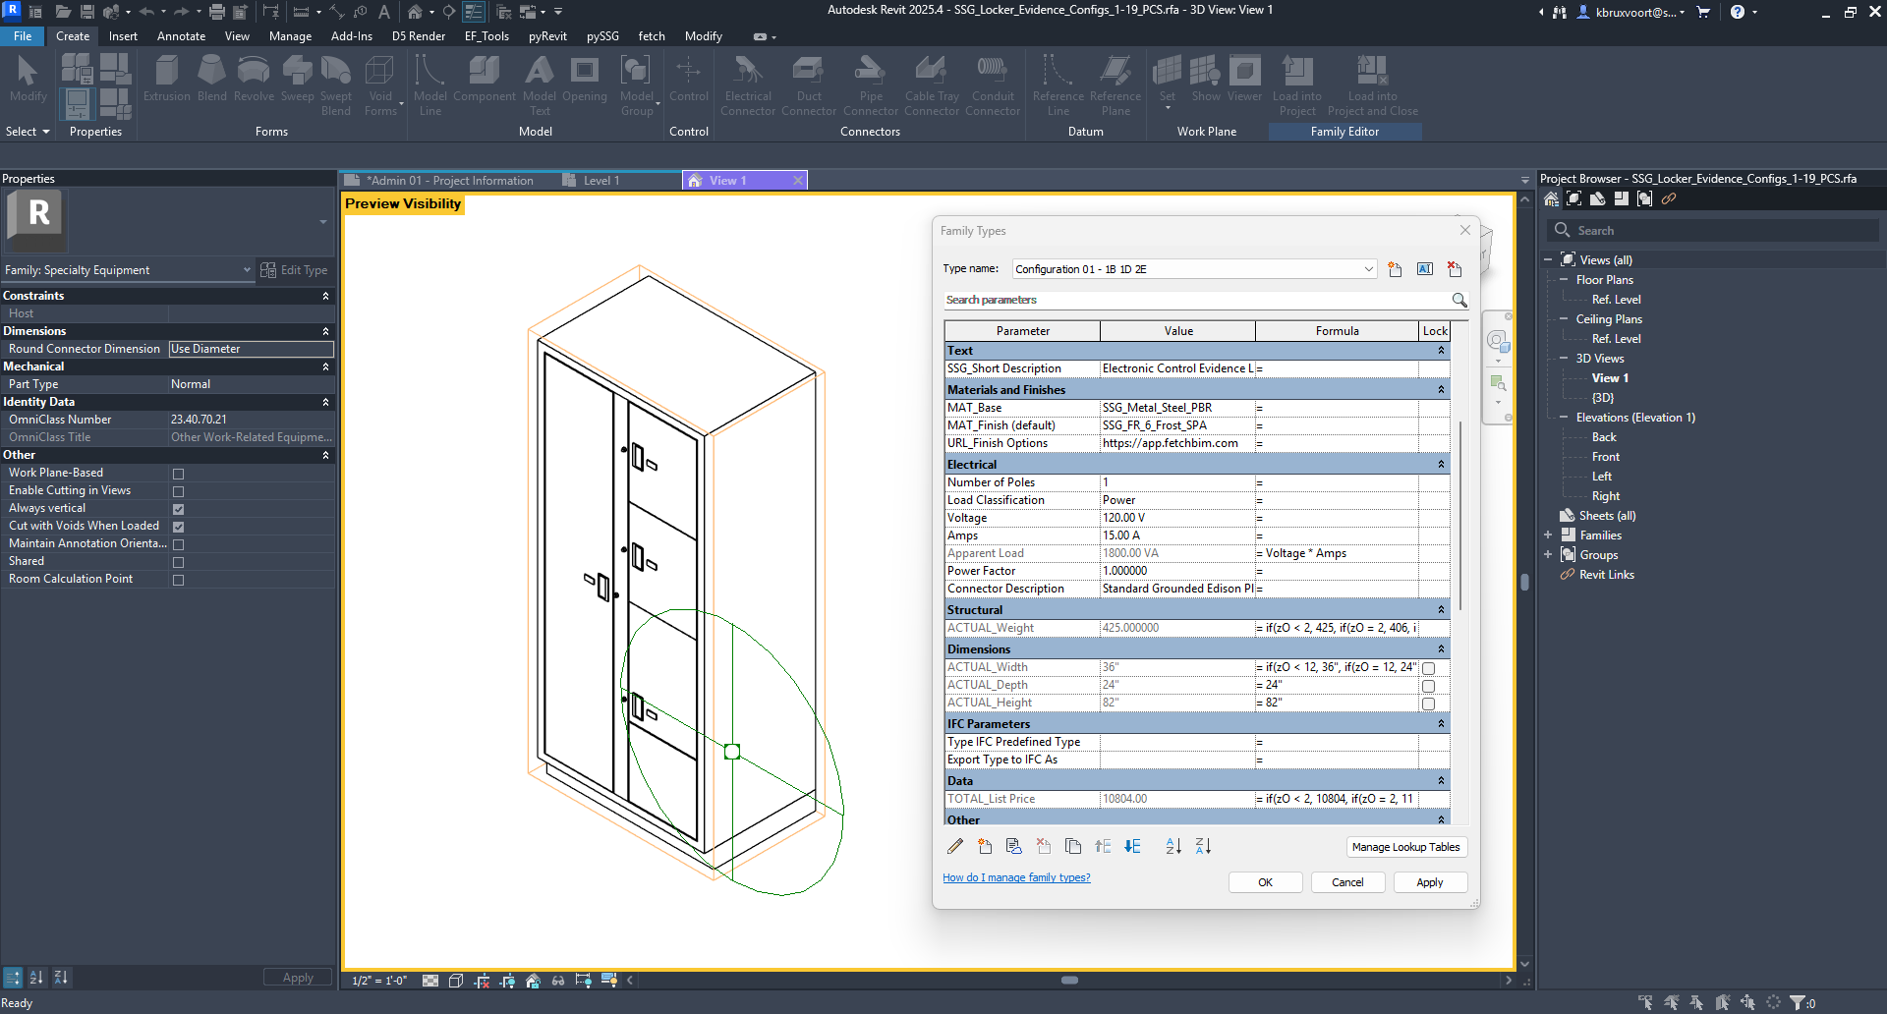Screen dimensions: 1887x1014
Task: Click New Type icon beside type name
Action: tap(1395, 269)
